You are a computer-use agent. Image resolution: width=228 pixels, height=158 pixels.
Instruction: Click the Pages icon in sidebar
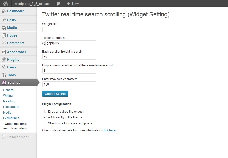[x=4, y=35]
